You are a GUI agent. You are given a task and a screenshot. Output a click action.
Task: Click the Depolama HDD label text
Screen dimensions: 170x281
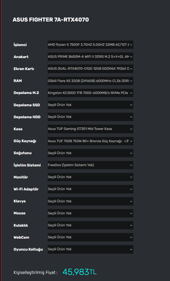coord(27,117)
